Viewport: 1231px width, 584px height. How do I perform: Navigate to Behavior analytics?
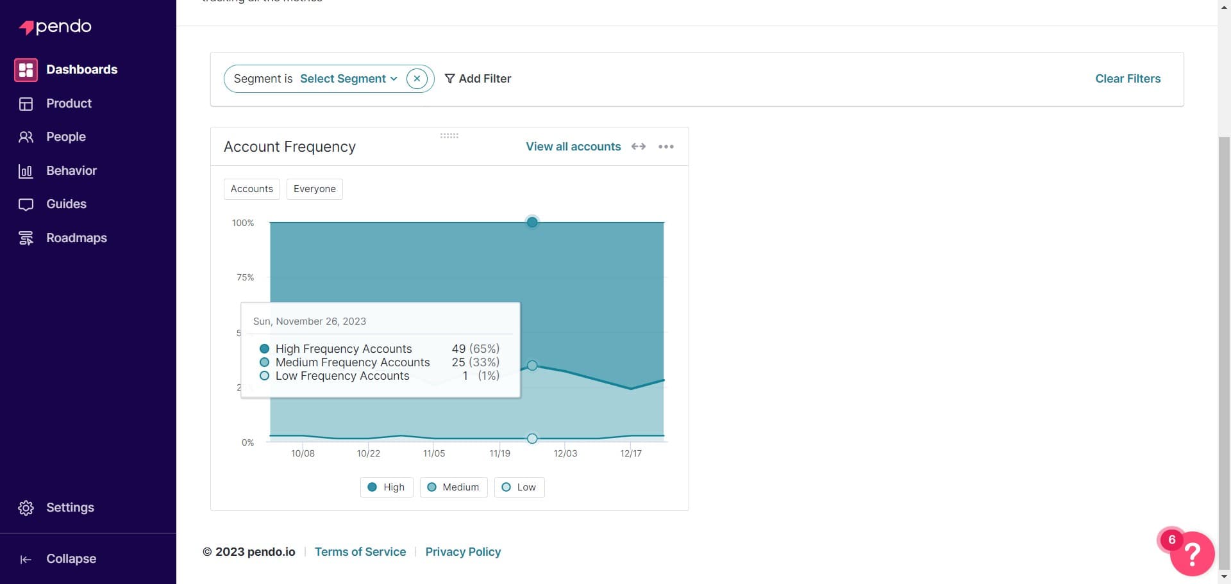[x=71, y=170]
